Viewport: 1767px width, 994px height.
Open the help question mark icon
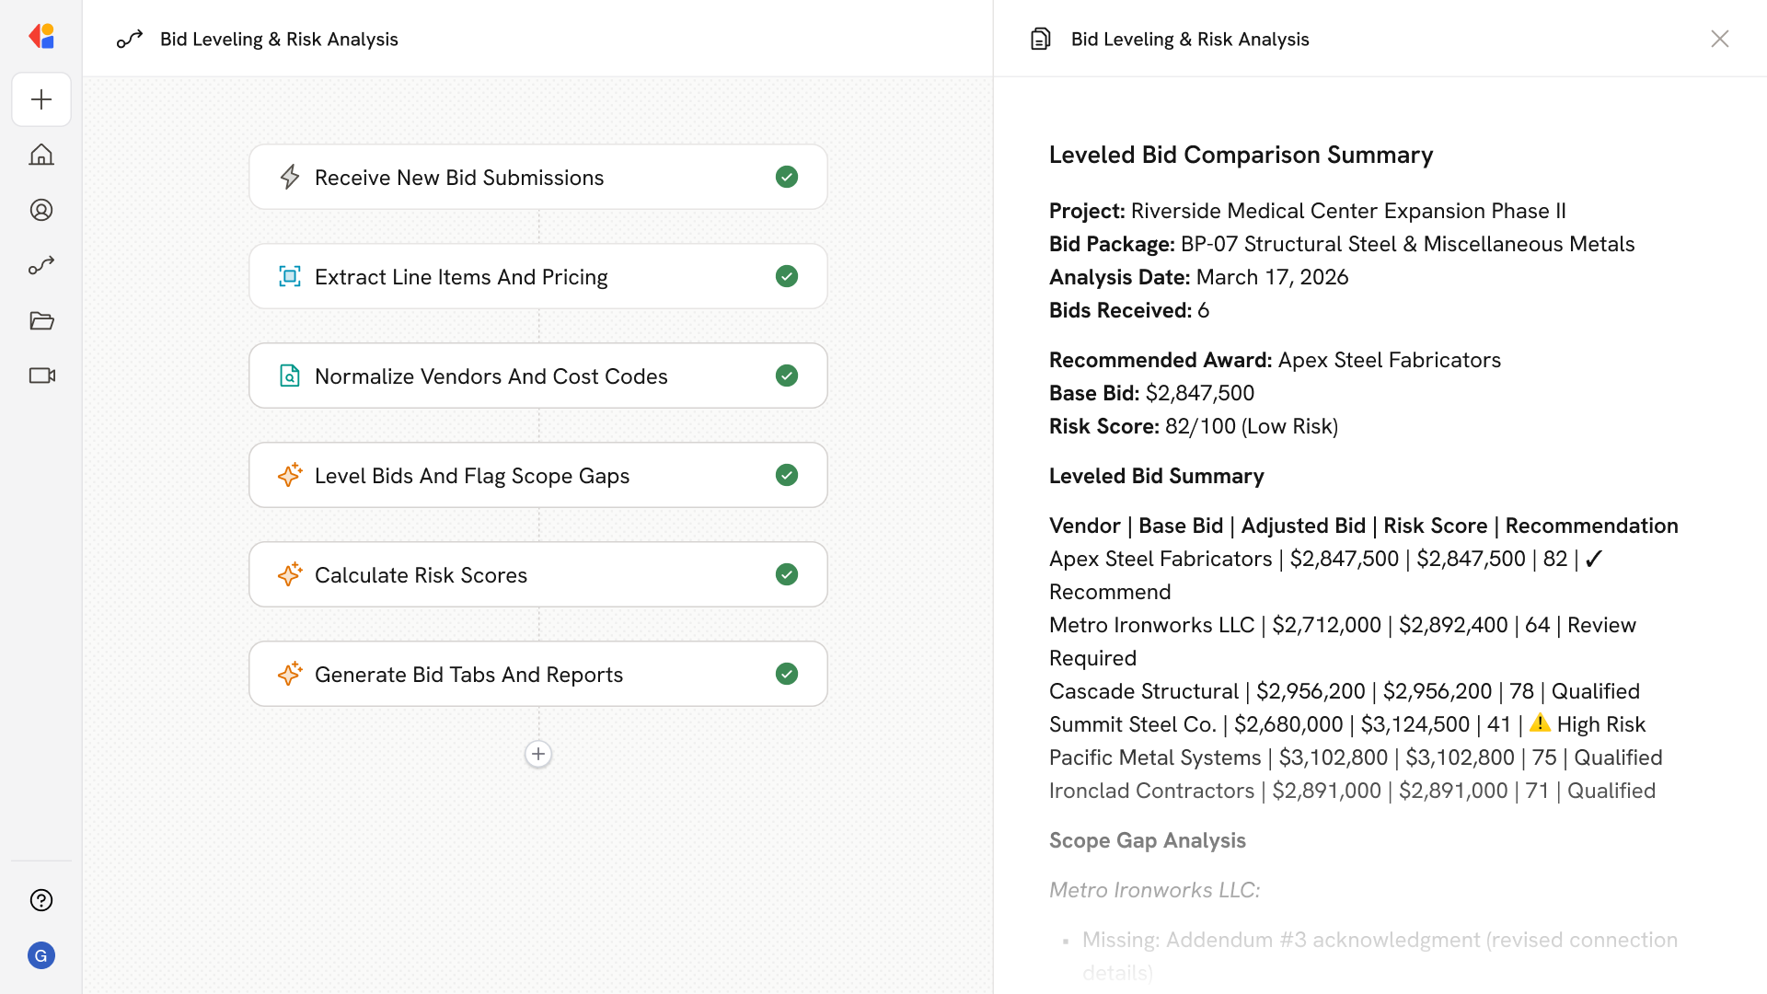(41, 900)
